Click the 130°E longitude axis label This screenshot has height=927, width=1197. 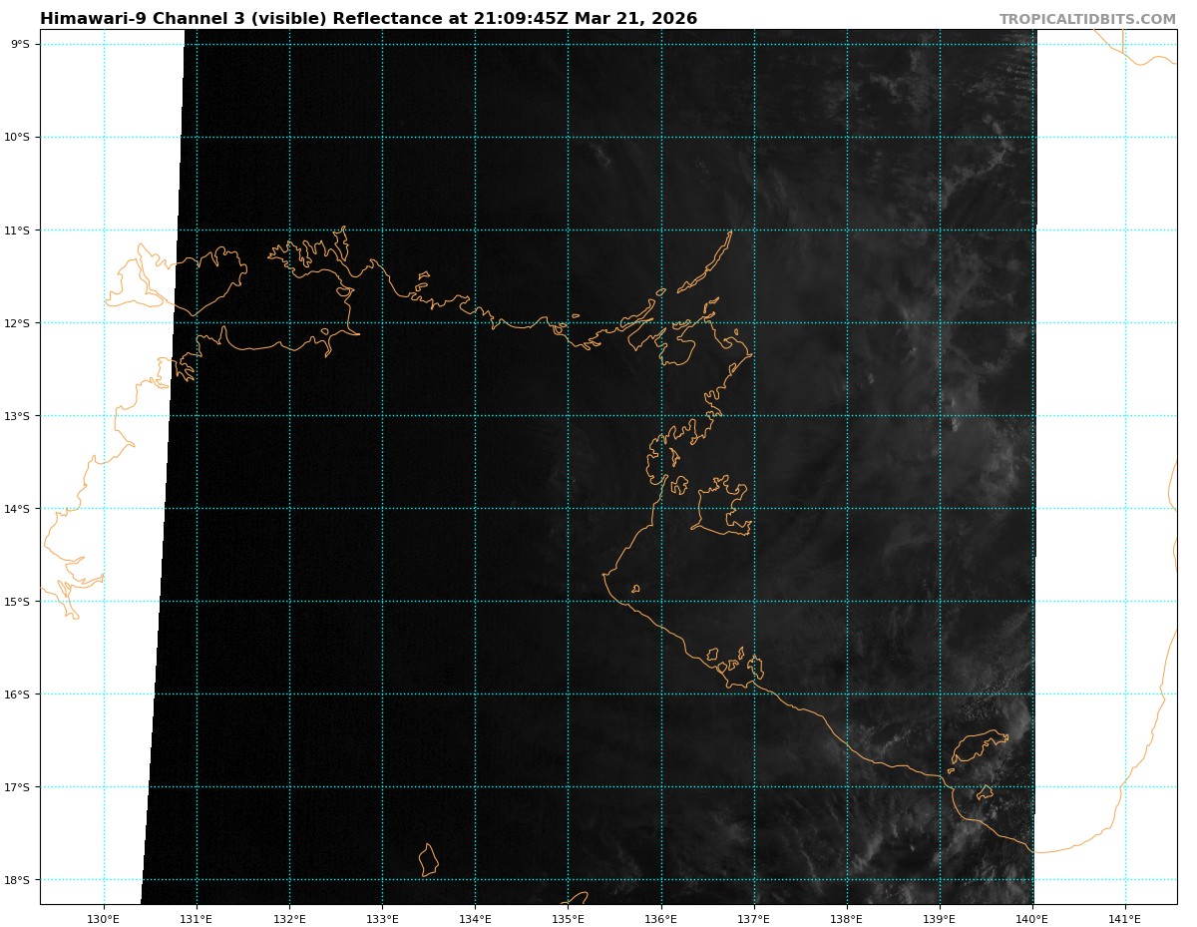click(104, 919)
